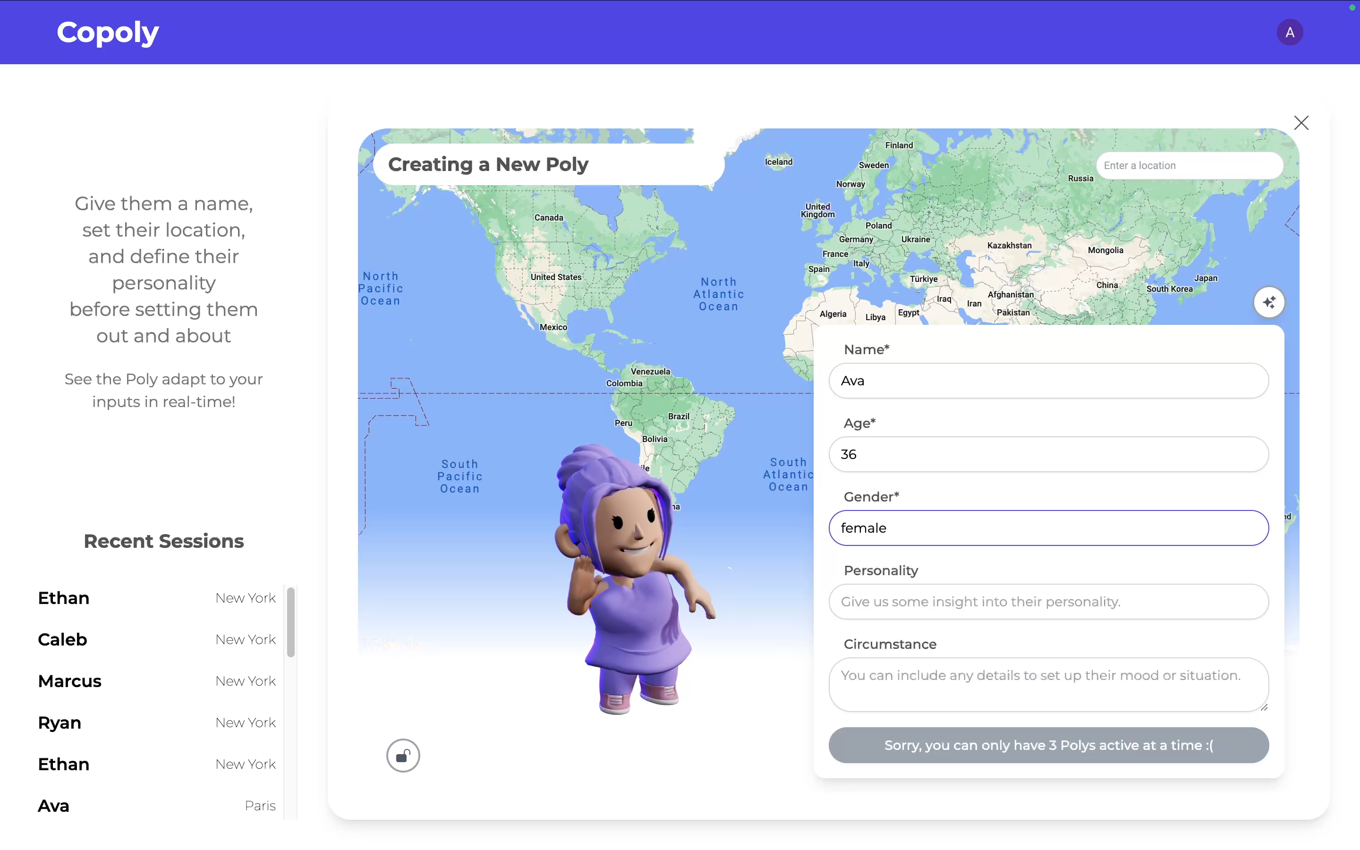The width and height of the screenshot is (1360, 850).
Task: Click the Copoly logo
Action: [x=108, y=33]
